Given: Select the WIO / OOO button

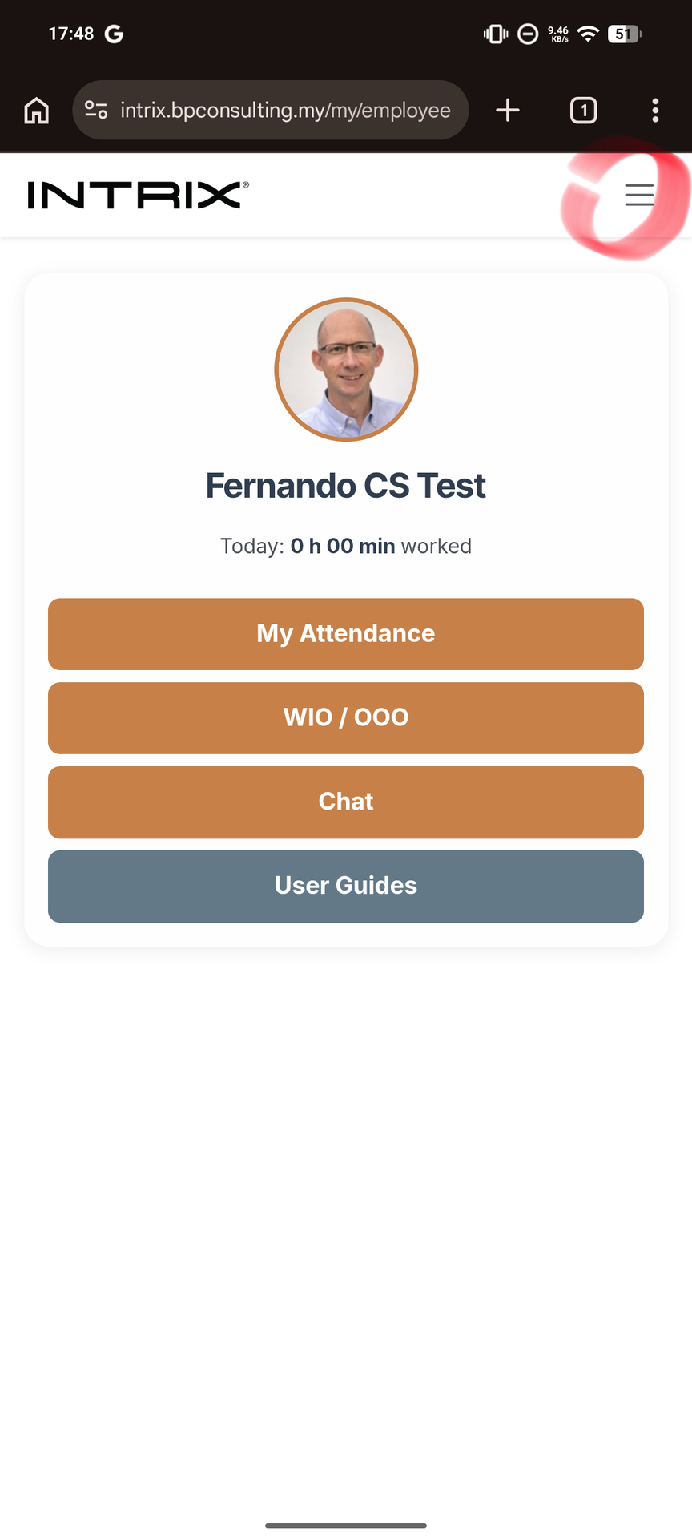Looking at the screenshot, I should 346,718.
